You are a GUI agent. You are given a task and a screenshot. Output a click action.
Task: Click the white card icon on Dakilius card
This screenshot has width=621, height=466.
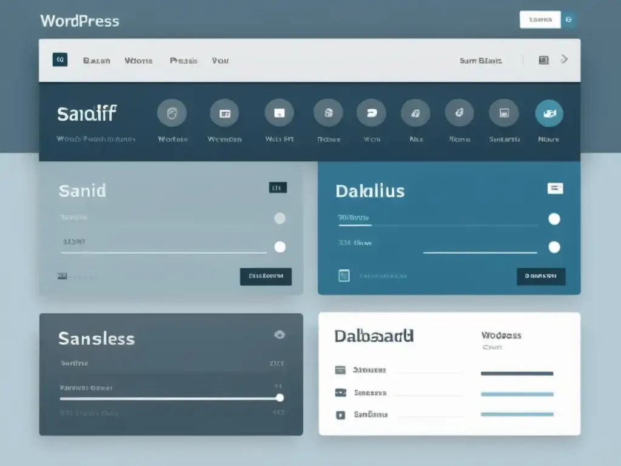pos(556,188)
